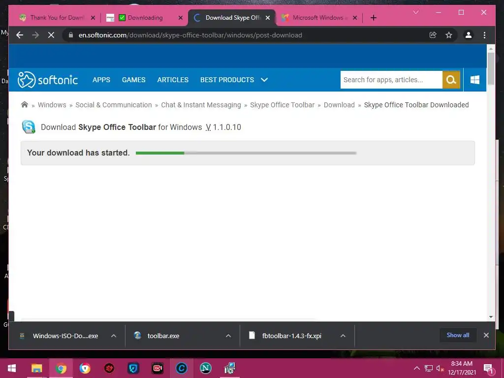Click Show all downloads
Viewport: 504px width, 378px height.
pyautogui.click(x=458, y=335)
